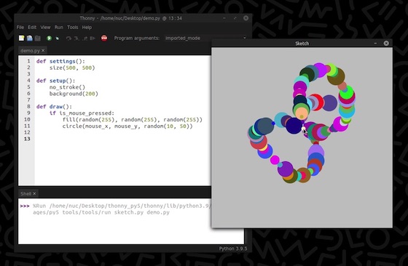408x266 pixels.
Task: Open the View menu
Action: 45,27
